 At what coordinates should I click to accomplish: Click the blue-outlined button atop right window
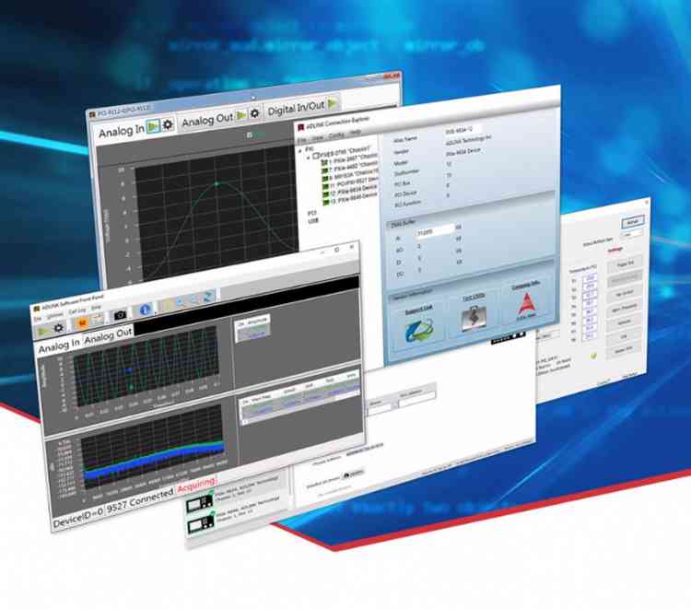pyautogui.click(x=633, y=222)
